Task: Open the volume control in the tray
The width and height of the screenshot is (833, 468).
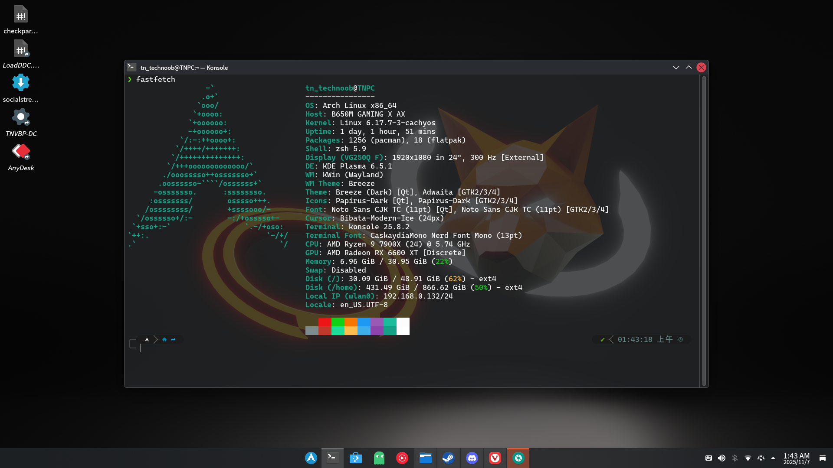Action: pos(721,458)
